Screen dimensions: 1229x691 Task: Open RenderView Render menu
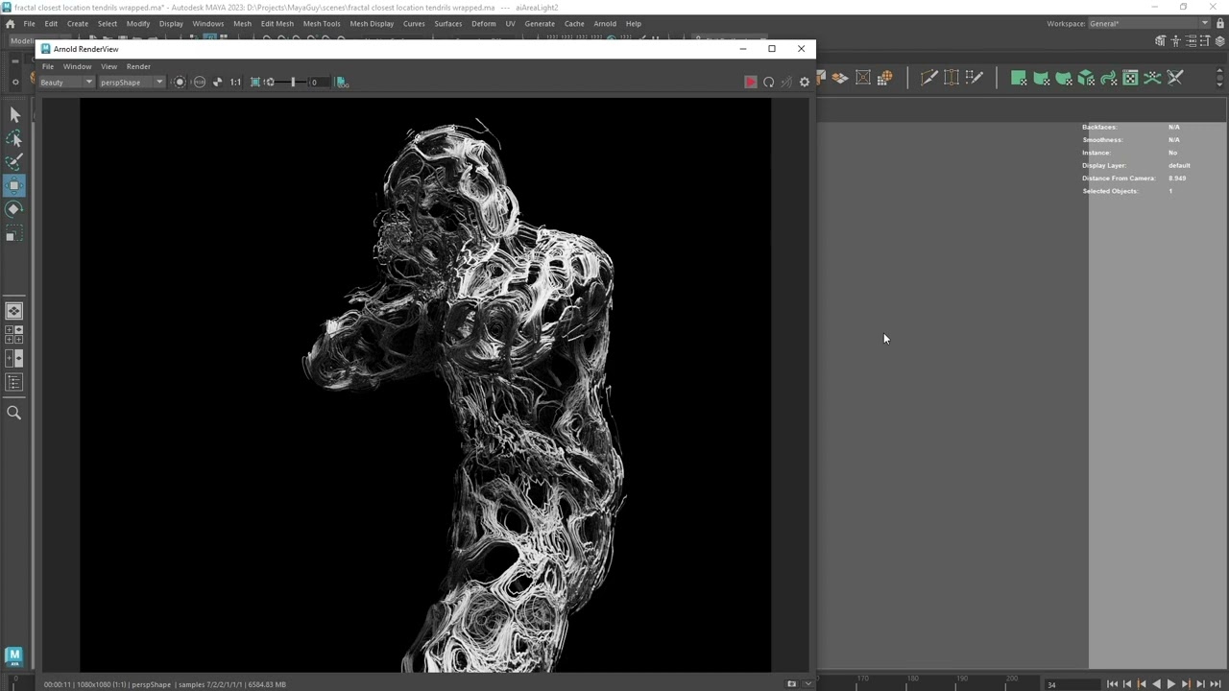pyautogui.click(x=138, y=66)
